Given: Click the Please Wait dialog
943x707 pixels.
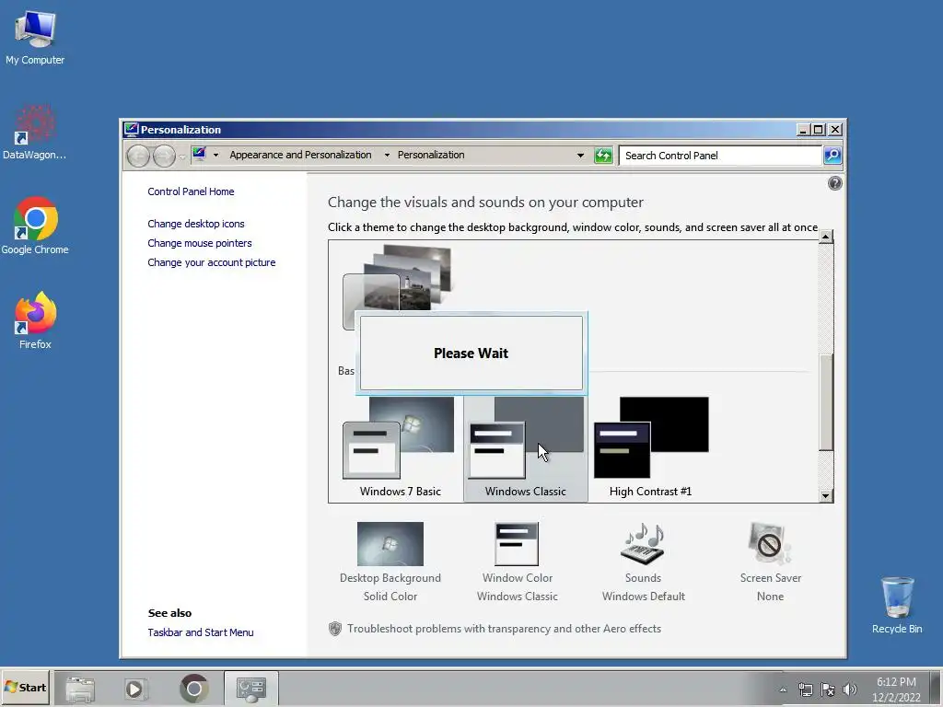Looking at the screenshot, I should (x=471, y=353).
